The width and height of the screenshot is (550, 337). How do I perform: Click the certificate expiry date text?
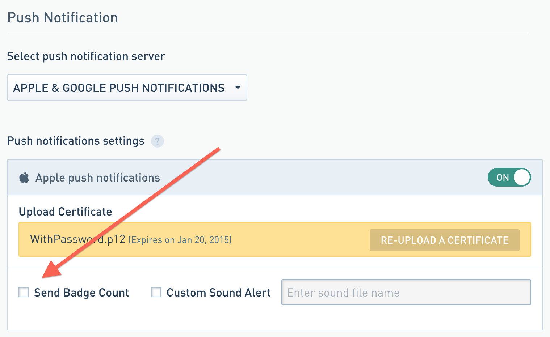point(180,240)
